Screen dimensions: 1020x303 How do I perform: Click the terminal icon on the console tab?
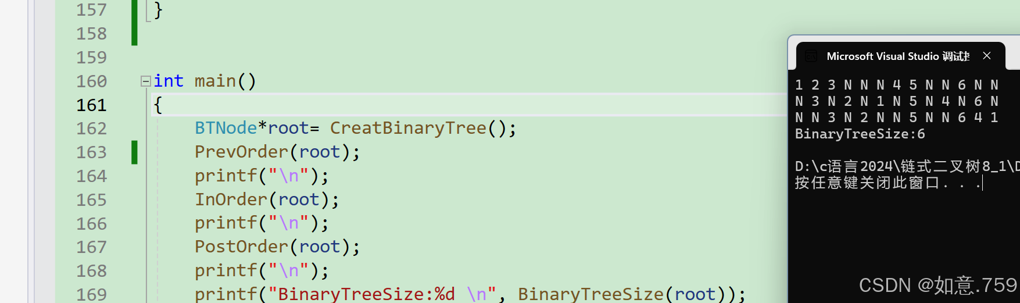coord(811,56)
